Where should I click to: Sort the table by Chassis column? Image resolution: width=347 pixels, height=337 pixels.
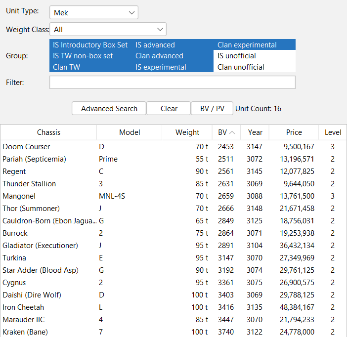click(x=48, y=132)
